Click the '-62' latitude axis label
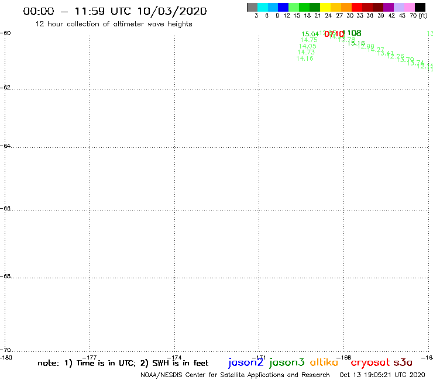The width and height of the screenshot is (433, 380). 5,88
